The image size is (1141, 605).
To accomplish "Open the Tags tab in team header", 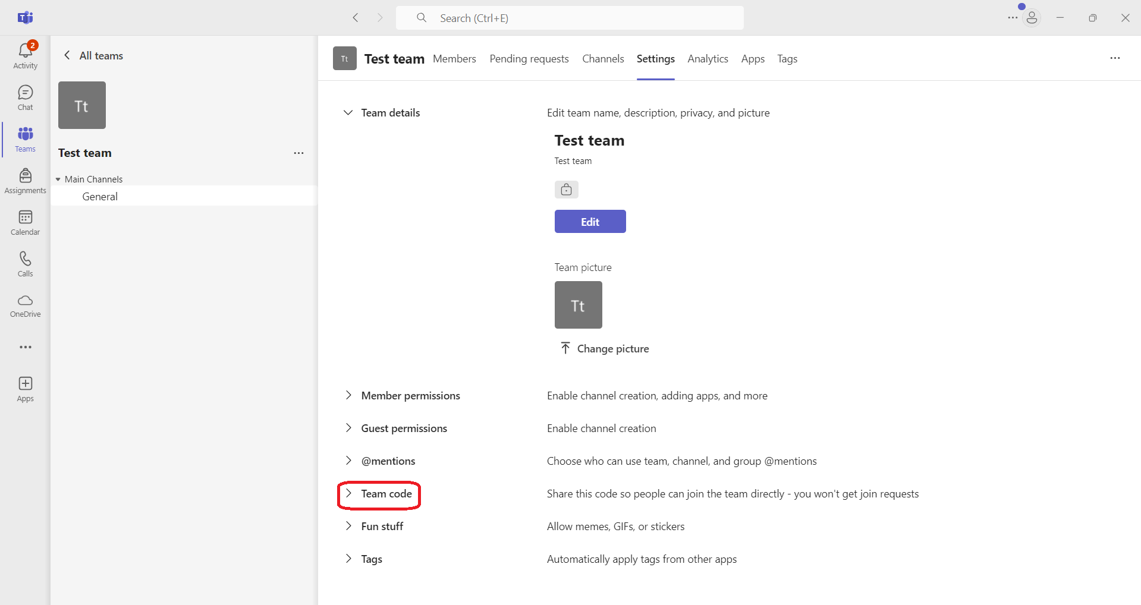I will (787, 59).
